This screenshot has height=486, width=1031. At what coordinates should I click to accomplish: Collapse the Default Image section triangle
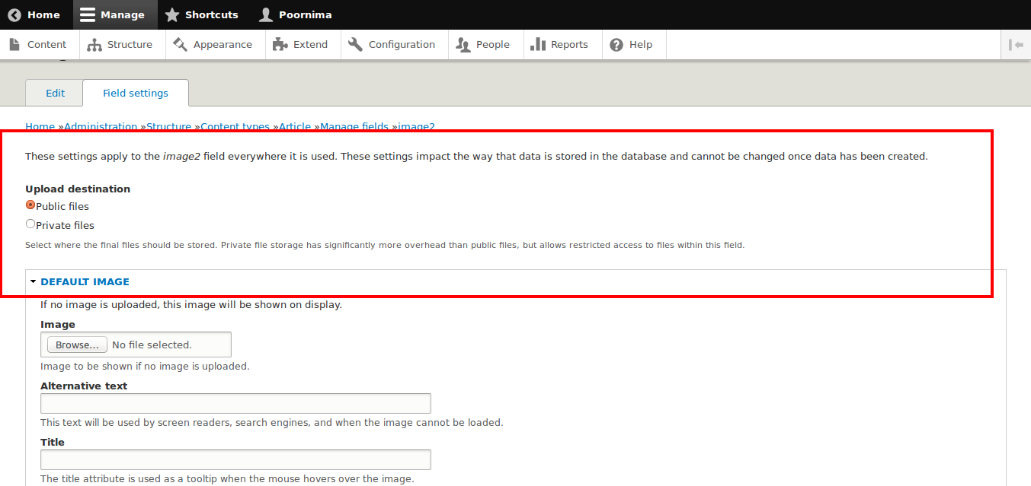[x=34, y=281]
